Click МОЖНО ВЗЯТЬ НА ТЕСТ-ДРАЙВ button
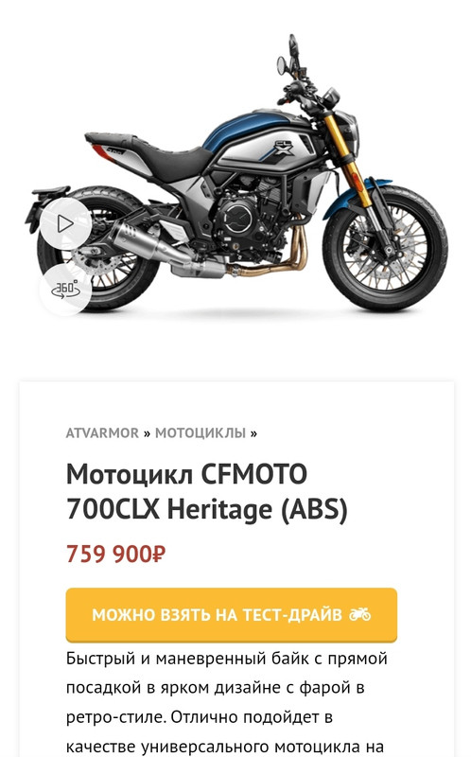Image resolution: width=471 pixels, height=757 pixels. 232,614
